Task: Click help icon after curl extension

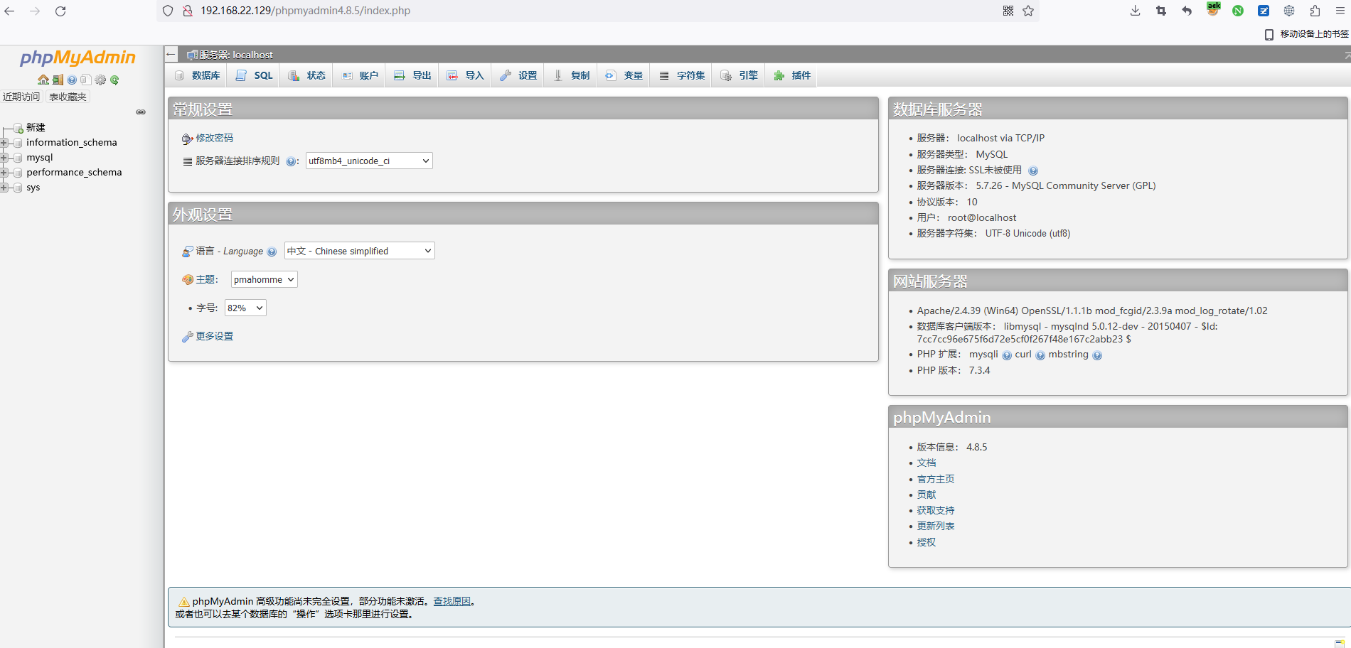Action: tap(1040, 355)
